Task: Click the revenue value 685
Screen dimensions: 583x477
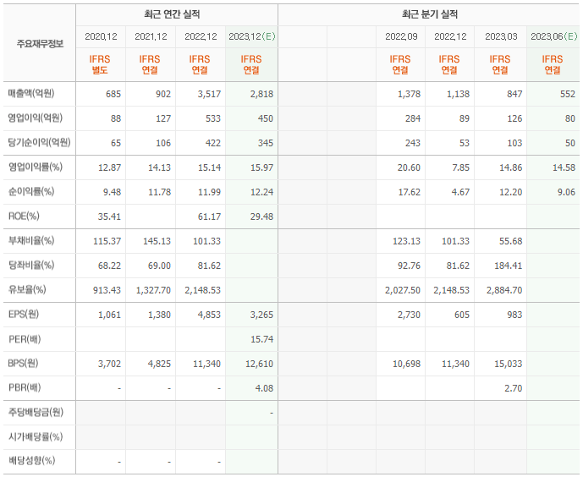Action: click(x=113, y=94)
